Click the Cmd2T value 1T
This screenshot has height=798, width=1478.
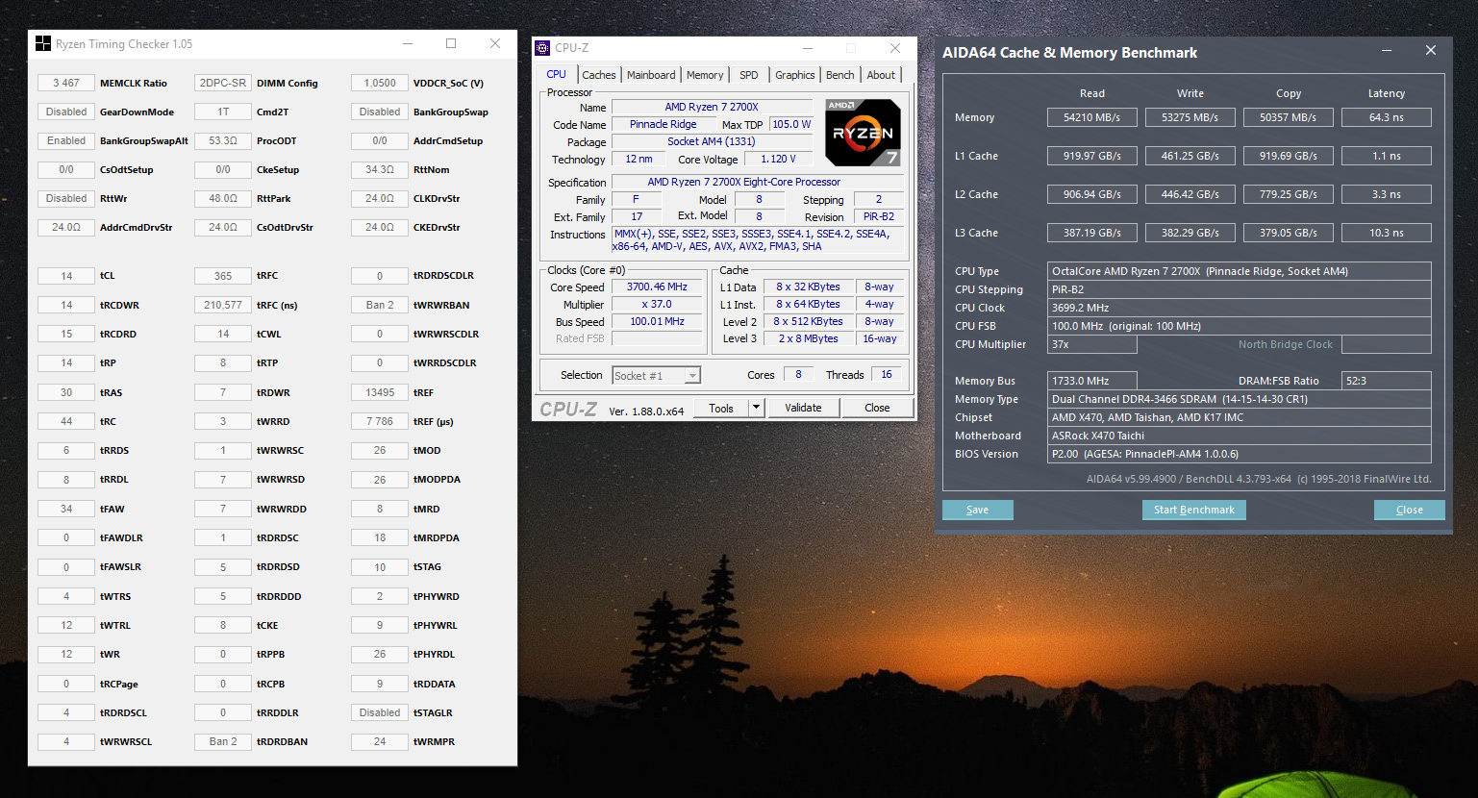(x=223, y=112)
